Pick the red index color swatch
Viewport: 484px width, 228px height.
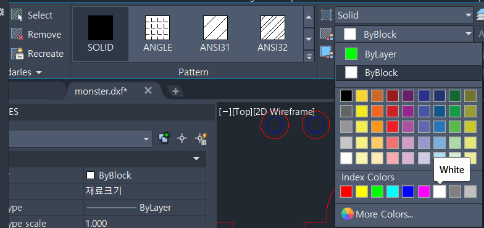click(x=346, y=192)
